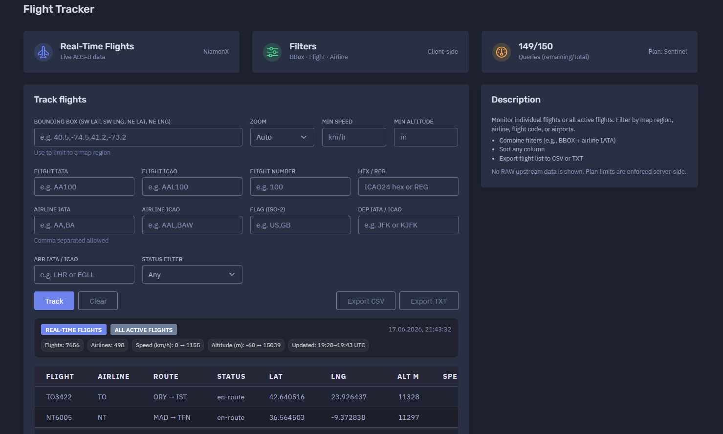The image size is (723, 434).
Task: Focus the Bounding Box input field
Action: (x=138, y=137)
